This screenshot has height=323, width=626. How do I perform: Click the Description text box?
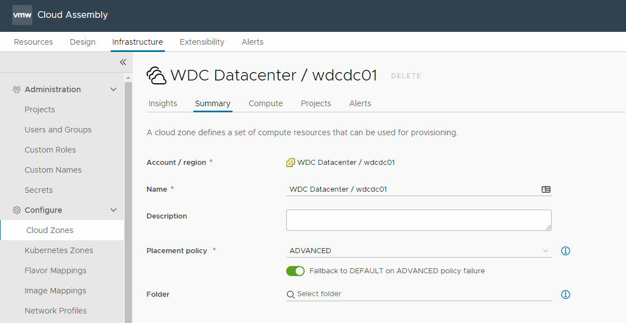418,220
